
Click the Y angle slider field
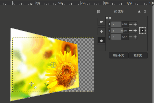pos(120,31)
